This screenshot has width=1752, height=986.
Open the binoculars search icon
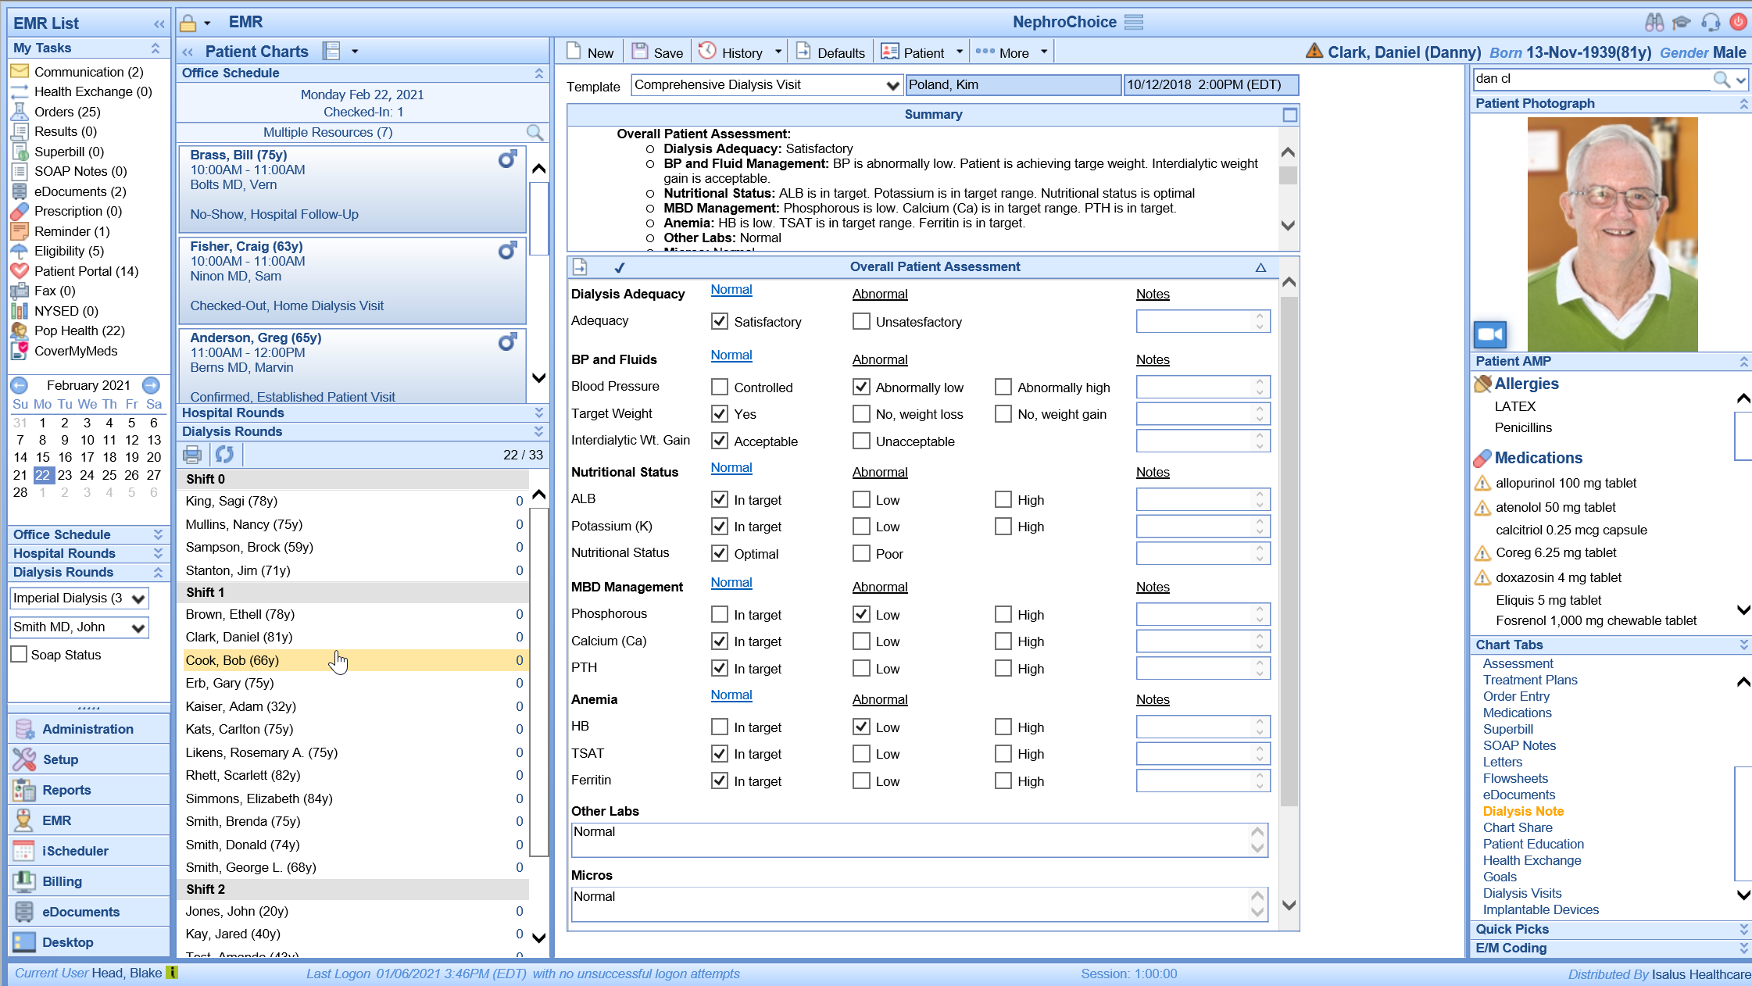pos(1654,22)
